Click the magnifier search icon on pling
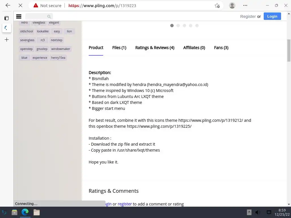This screenshot has width=291, height=218. pyautogui.click(x=49, y=16)
